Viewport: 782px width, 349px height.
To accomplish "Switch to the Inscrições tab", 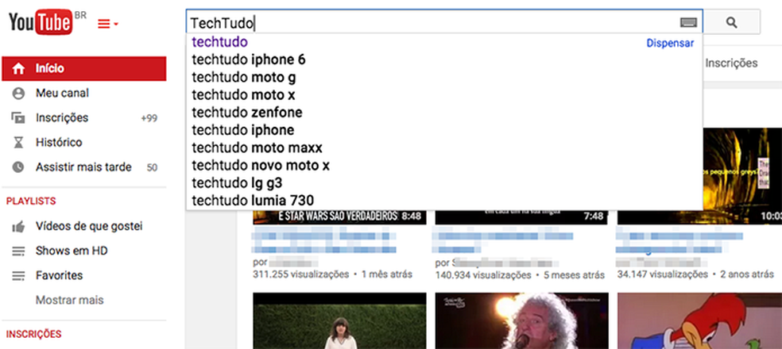I will [731, 63].
